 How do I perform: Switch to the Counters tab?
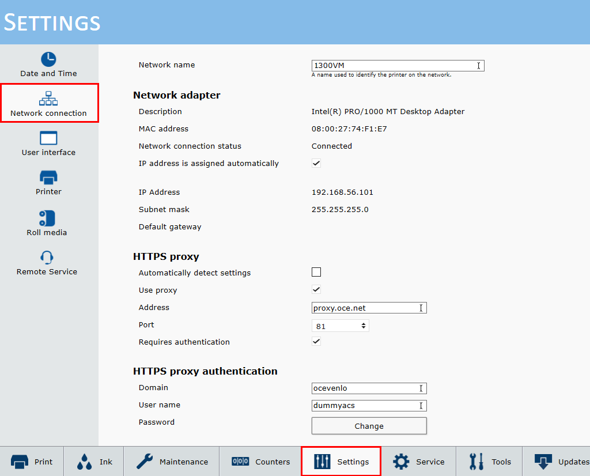point(260,462)
